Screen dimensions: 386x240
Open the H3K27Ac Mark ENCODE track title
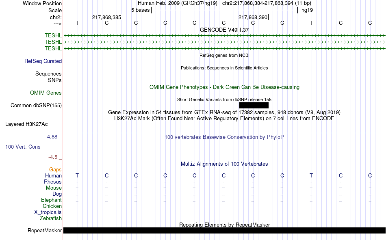coord(224,119)
